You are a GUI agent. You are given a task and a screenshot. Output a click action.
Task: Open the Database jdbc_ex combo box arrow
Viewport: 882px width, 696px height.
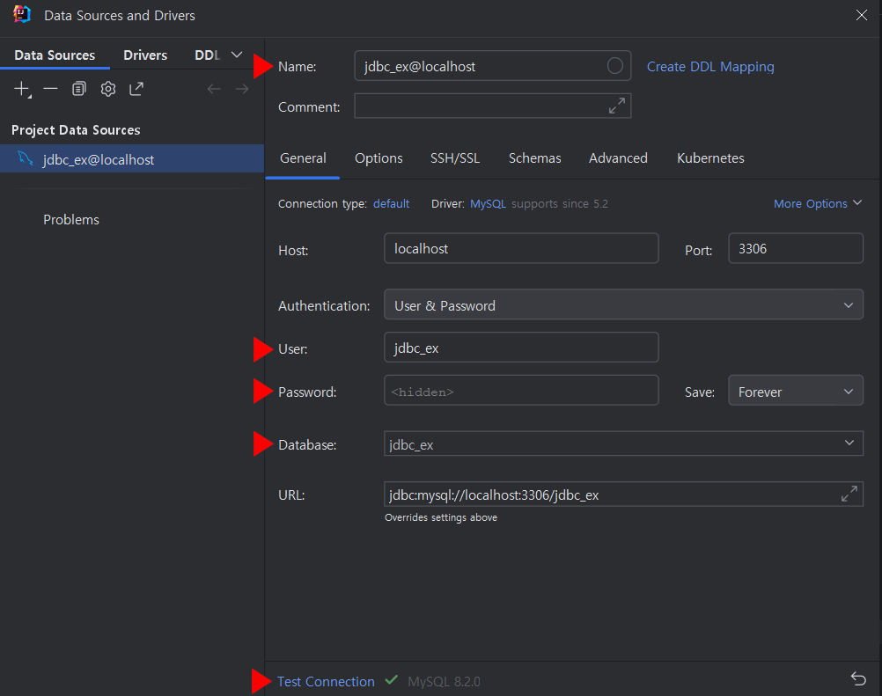(849, 443)
